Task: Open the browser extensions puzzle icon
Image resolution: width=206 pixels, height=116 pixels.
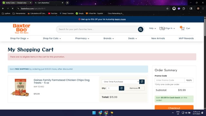Action: point(184,9)
